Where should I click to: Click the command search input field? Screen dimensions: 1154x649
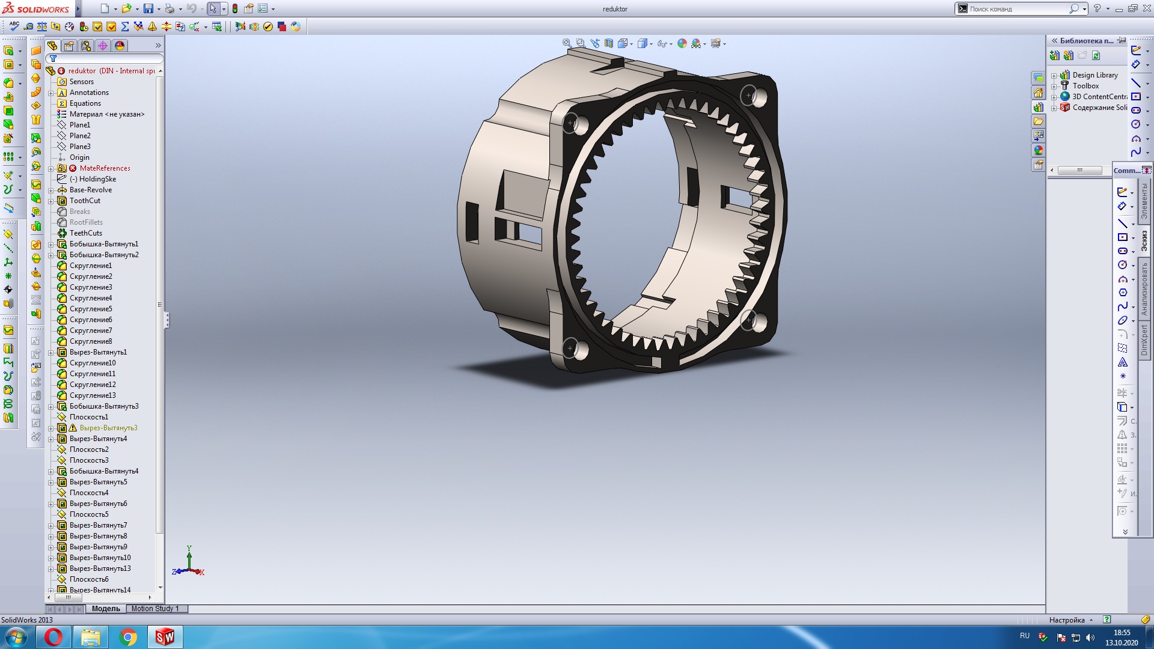click(x=1017, y=9)
